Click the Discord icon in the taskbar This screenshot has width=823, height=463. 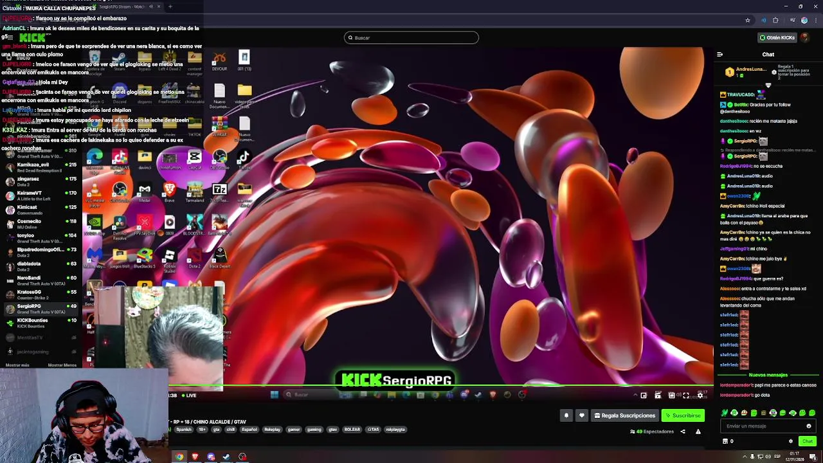211,457
